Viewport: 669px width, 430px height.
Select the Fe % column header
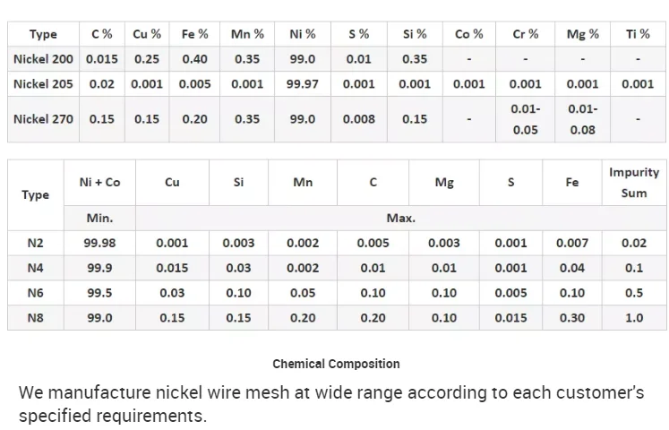(x=194, y=34)
